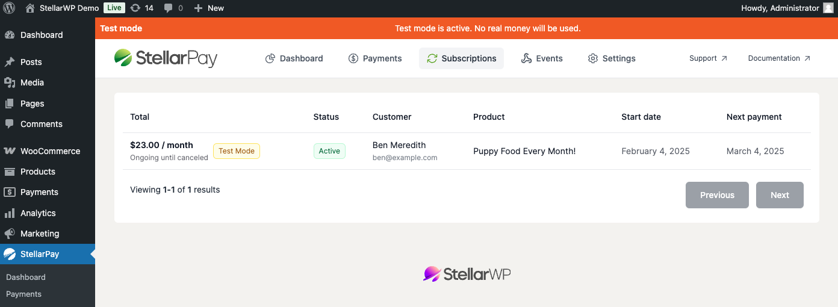Open Marketing megaphone menu item

click(40, 234)
